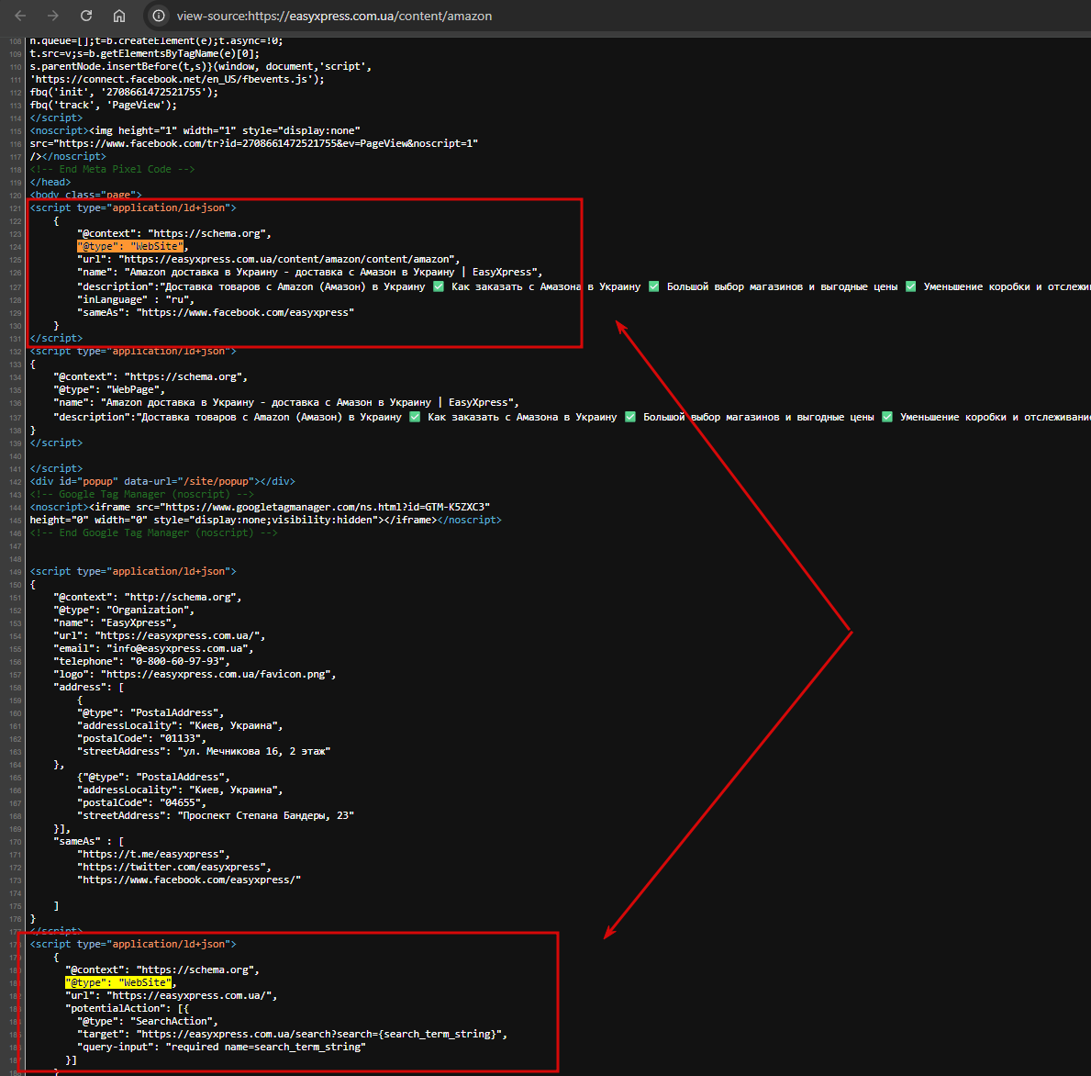Click the fbq('init', '2708661472521755') line
Viewport: 1091px width, 1076px height.
click(x=124, y=92)
